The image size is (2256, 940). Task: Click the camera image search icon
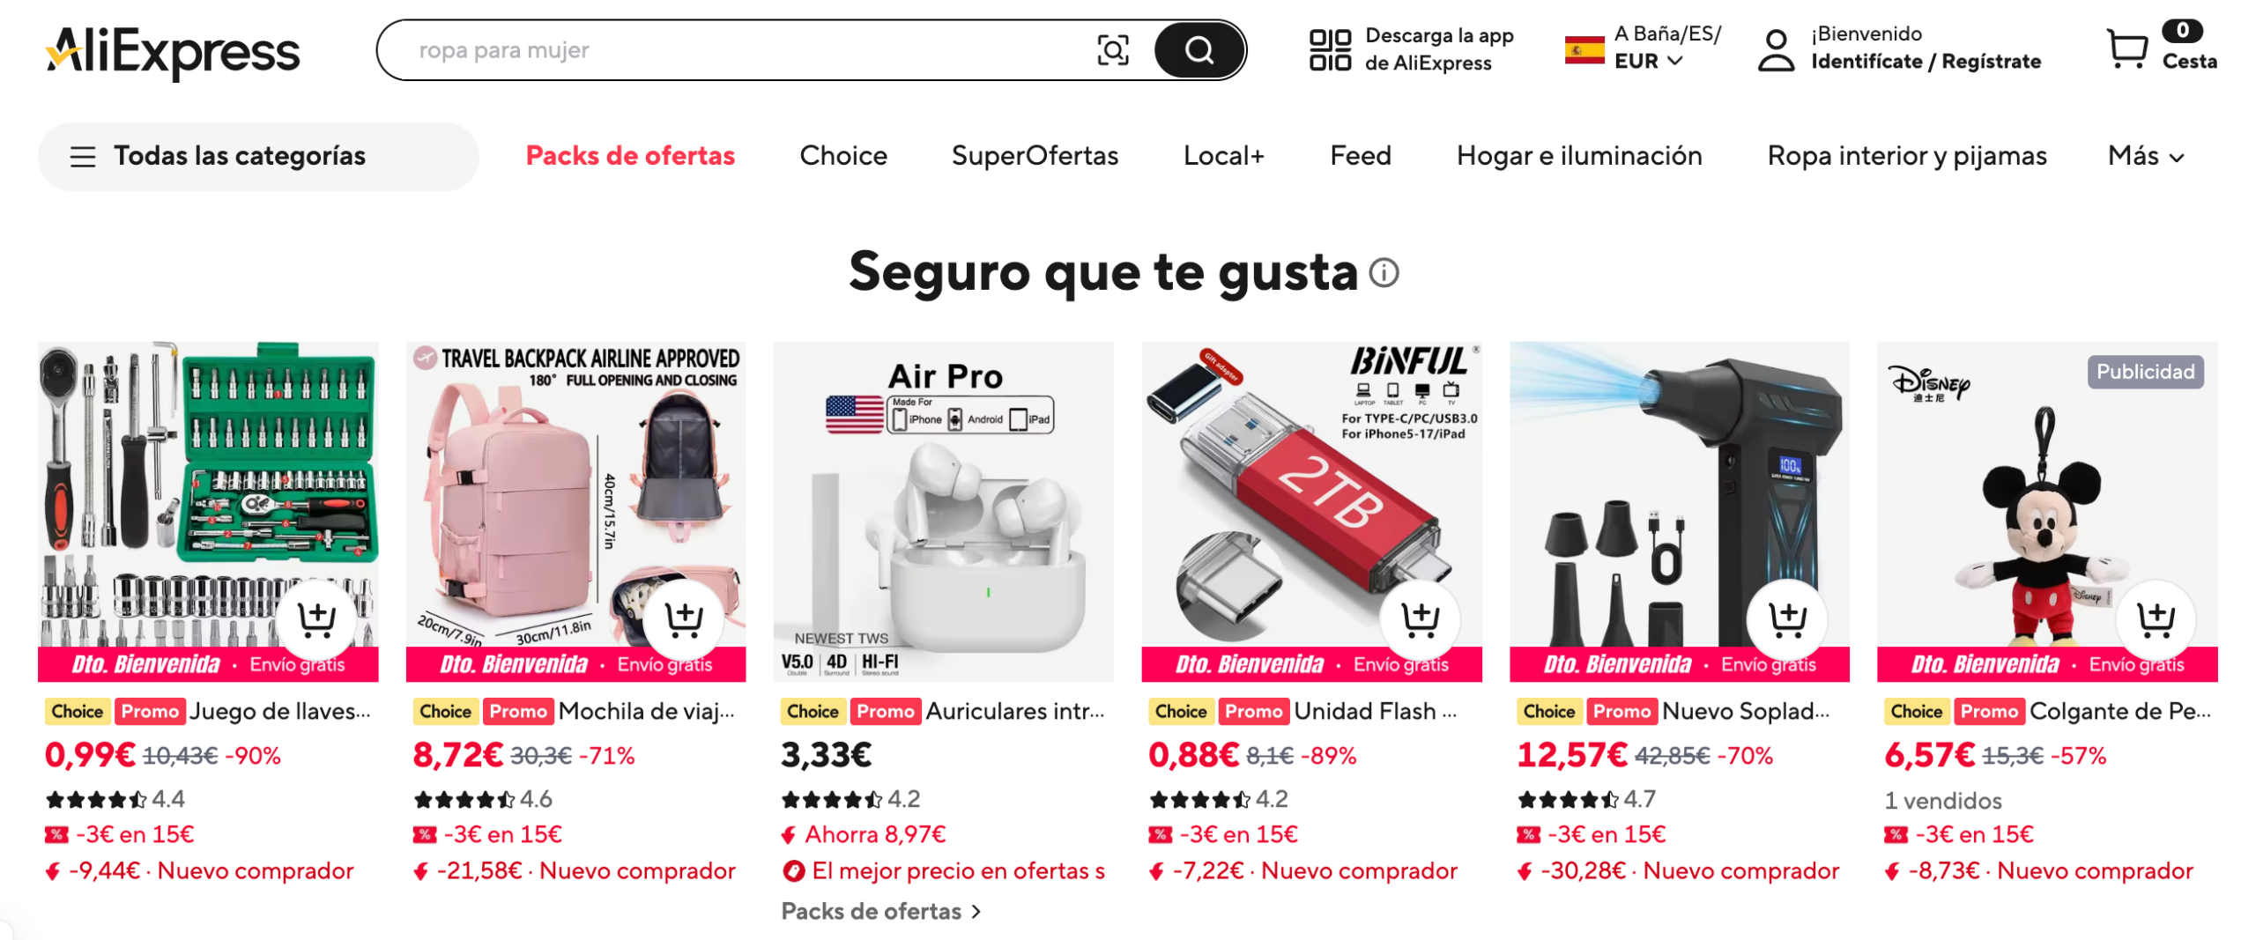pos(1113,50)
